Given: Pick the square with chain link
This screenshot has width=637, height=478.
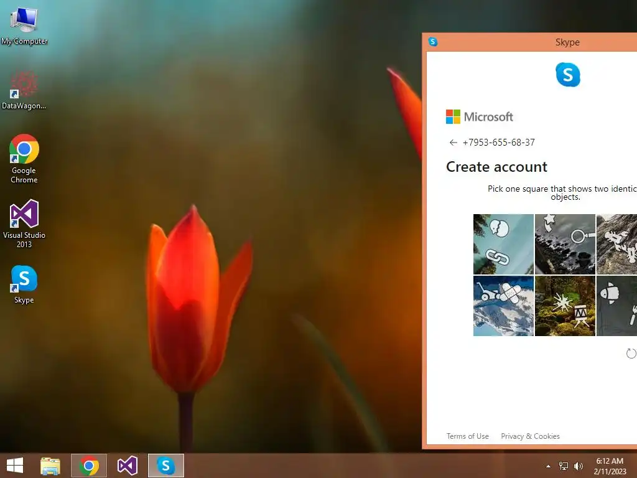Looking at the screenshot, I should 503,244.
